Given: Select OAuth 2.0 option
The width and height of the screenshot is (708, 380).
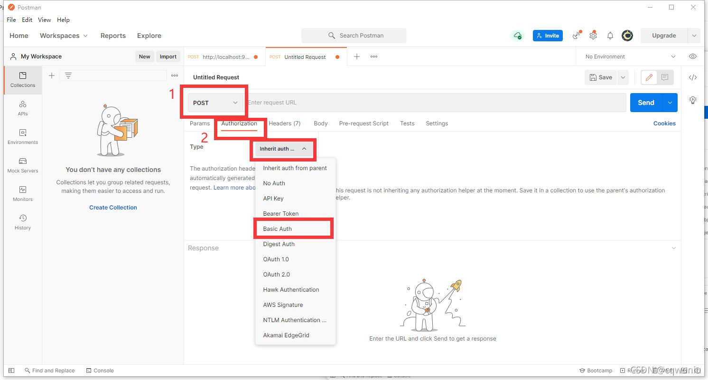Looking at the screenshot, I should click(x=295, y=275).
